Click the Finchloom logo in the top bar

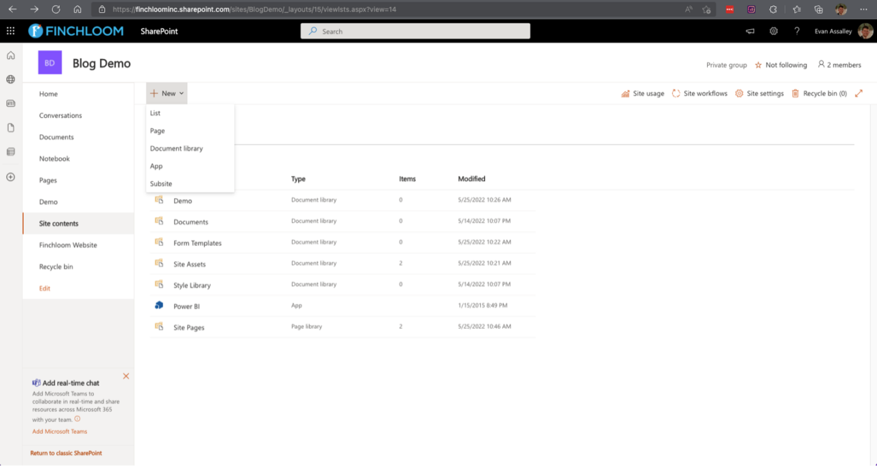coord(75,30)
